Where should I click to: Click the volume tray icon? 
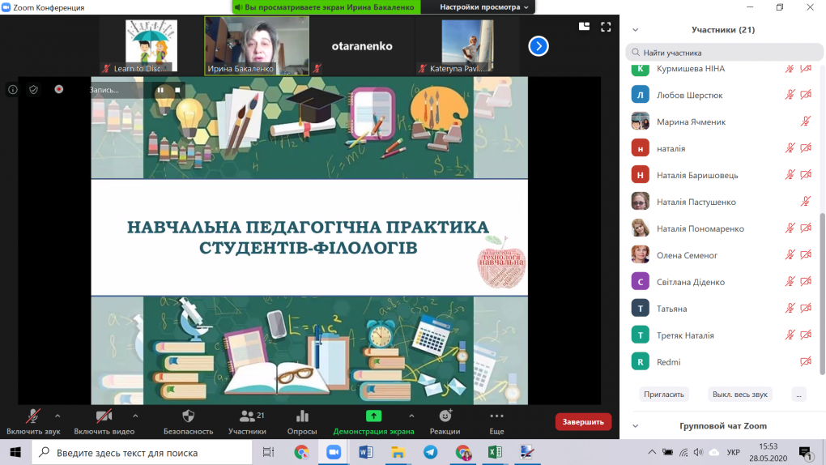(699, 452)
